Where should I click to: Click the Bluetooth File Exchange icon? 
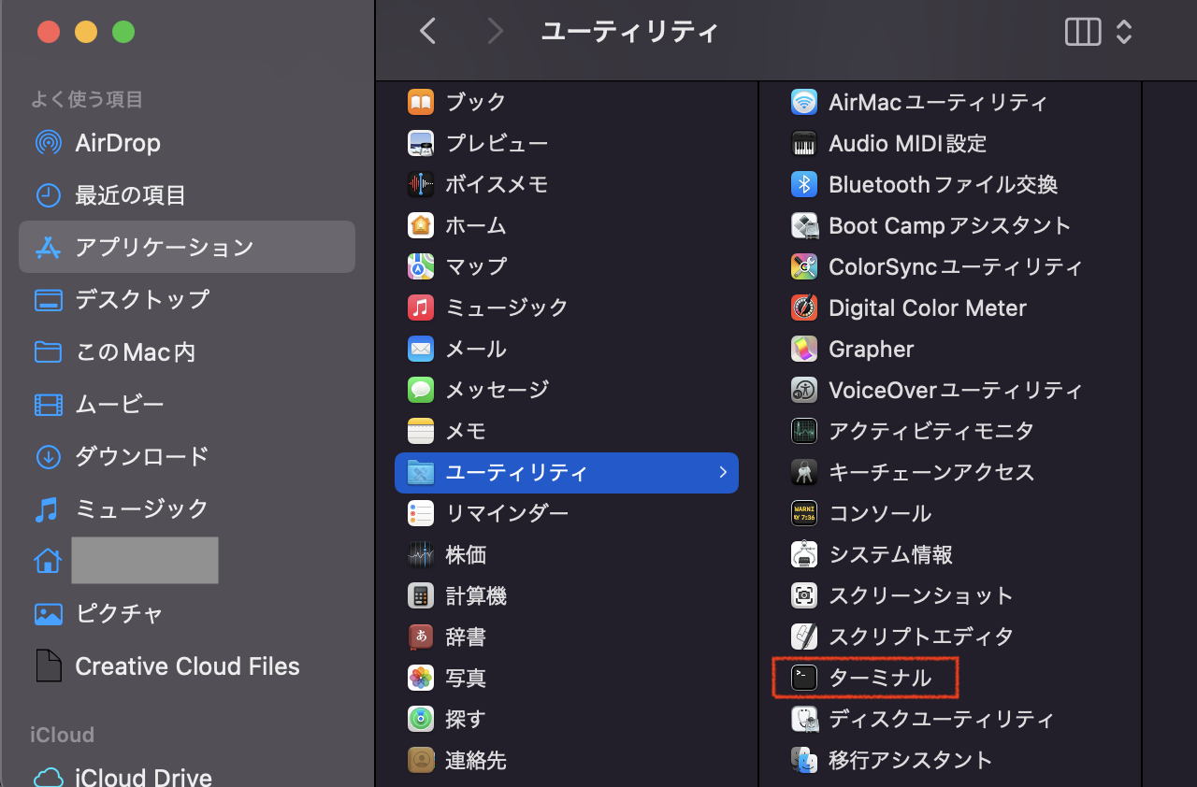pos(804,184)
